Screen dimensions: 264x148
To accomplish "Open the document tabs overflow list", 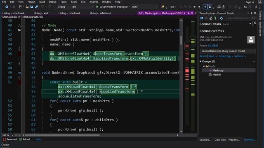I will point(196,13).
